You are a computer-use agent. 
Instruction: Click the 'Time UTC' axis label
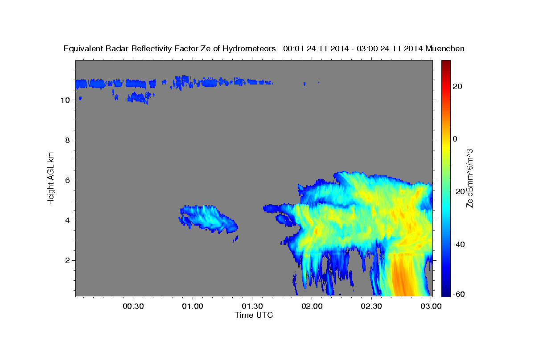(254, 315)
